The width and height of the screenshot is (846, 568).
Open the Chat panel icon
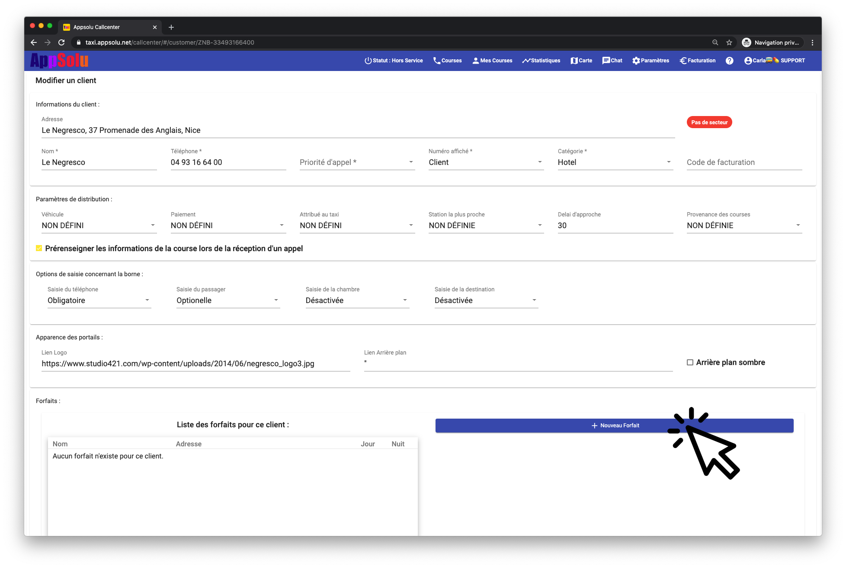tap(606, 61)
